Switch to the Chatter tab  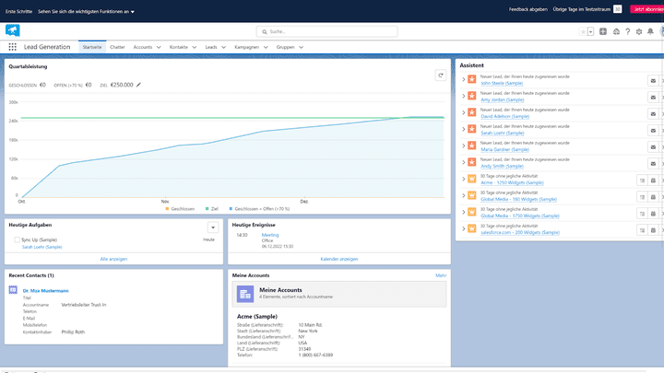117,47
